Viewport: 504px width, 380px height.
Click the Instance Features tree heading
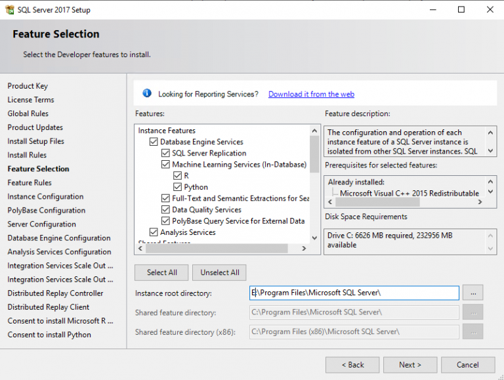[x=167, y=131]
